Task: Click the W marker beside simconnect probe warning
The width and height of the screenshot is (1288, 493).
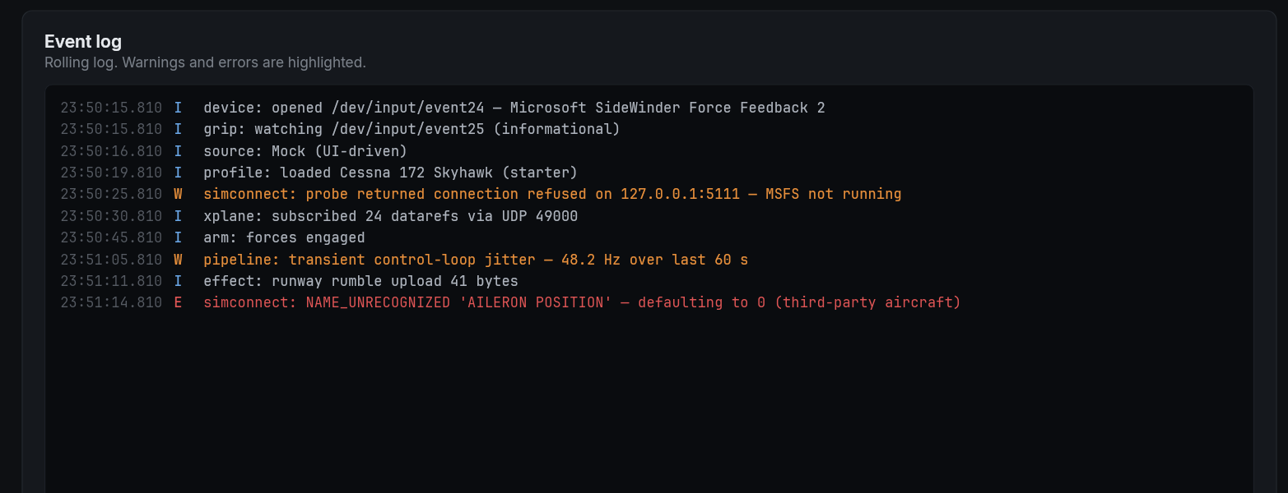Action: click(x=178, y=195)
